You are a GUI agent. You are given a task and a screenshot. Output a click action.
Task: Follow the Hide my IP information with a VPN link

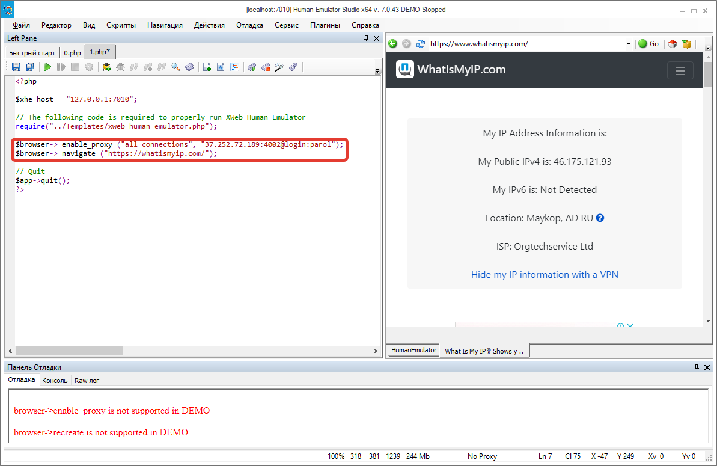[545, 274]
